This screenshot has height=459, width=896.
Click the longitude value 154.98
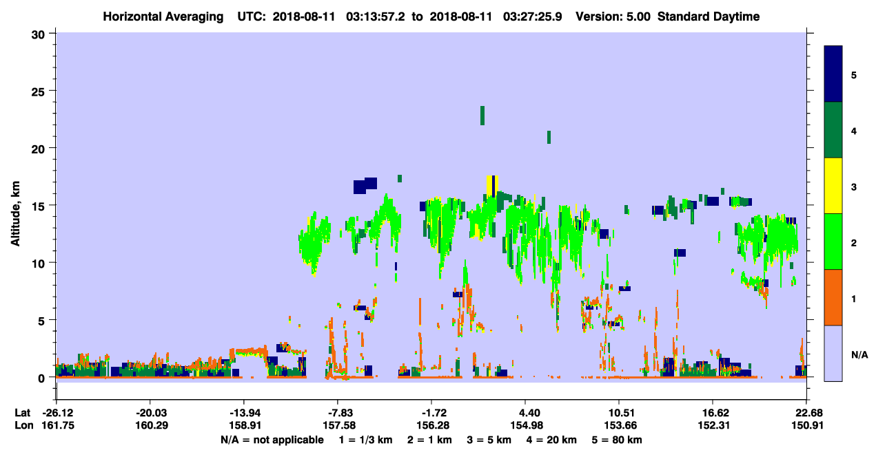[x=525, y=425]
